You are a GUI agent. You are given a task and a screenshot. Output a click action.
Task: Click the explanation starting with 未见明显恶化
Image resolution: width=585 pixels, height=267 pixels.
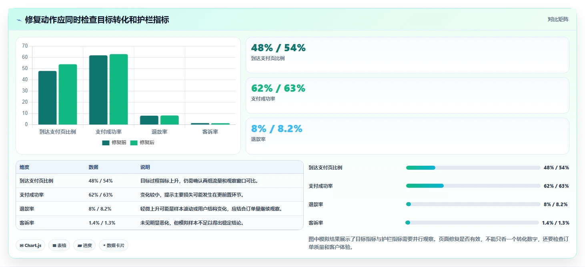192,223
